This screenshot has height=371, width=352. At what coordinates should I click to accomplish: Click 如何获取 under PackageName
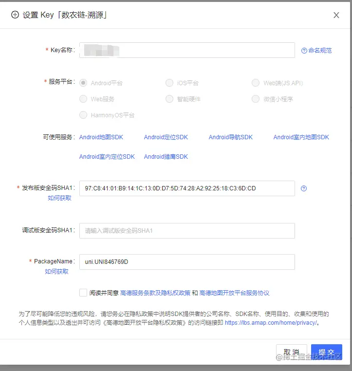(56, 272)
